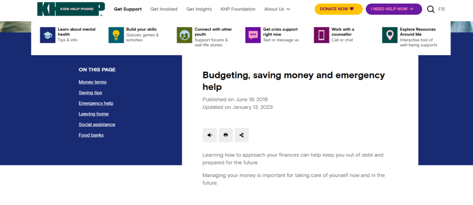
Task: Click the 'Text or message us' subtitle
Action: point(281,40)
